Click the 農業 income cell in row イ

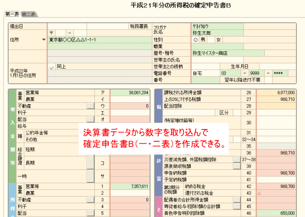130,99
